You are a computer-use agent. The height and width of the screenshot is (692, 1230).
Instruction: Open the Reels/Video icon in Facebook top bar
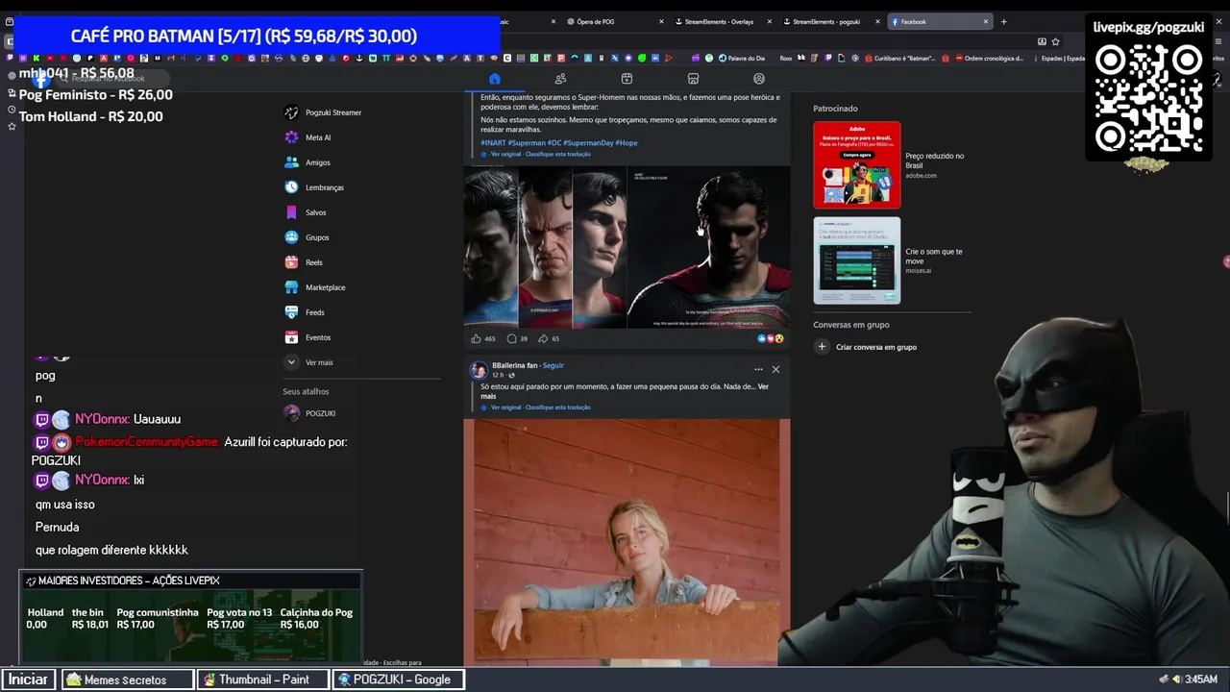pos(627,79)
